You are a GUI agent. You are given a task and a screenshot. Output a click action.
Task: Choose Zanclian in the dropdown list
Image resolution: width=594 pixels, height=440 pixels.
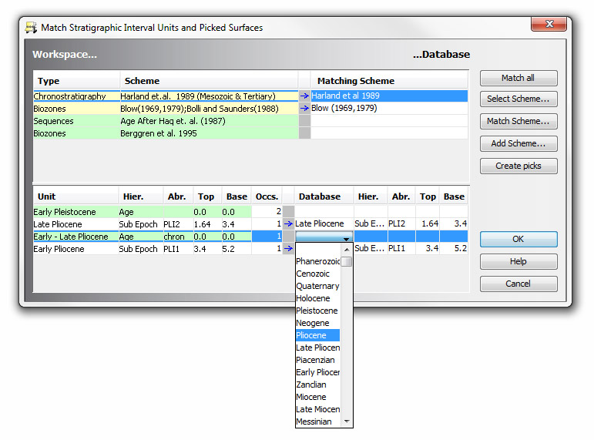[x=317, y=385]
